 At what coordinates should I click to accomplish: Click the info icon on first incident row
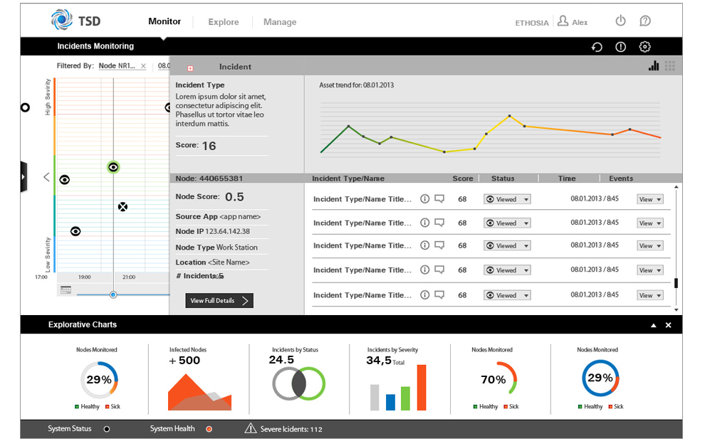(x=425, y=199)
